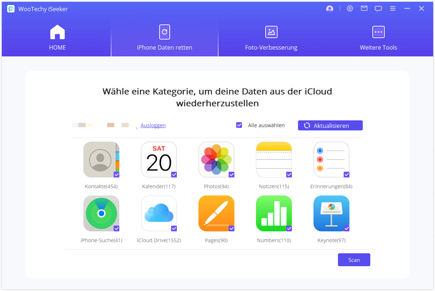
Task: Switch to the HOME tab
Action: tap(57, 38)
